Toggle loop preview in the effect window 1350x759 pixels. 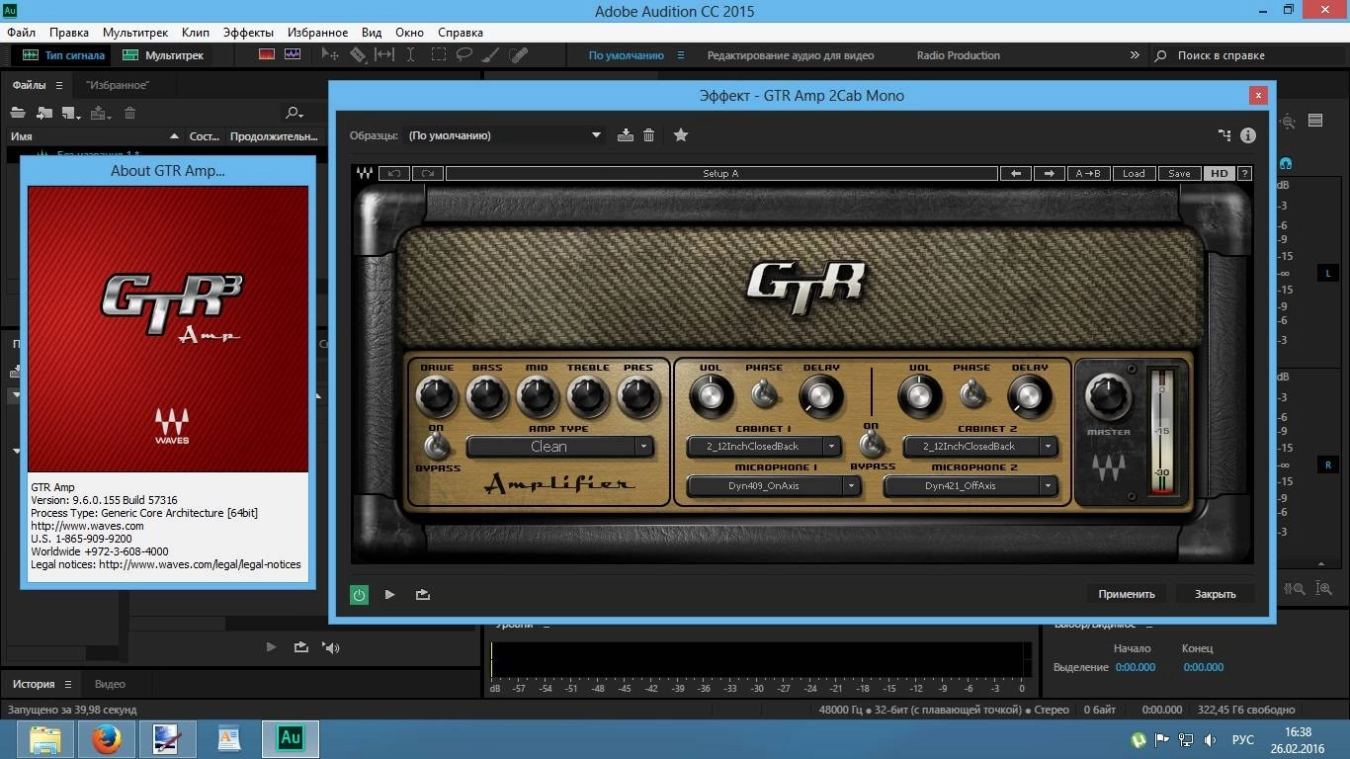[x=423, y=595]
